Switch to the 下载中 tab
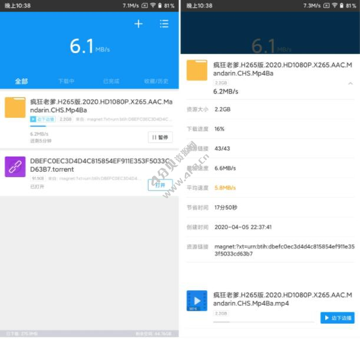This screenshot has height=339, width=360. pos(66,81)
